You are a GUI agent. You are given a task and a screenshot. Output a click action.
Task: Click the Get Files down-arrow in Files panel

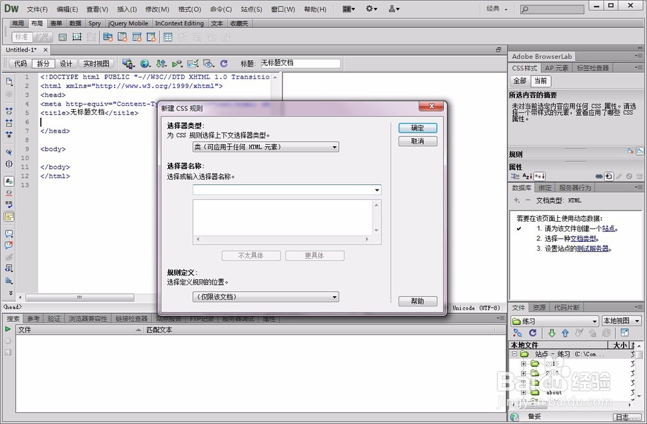click(x=551, y=332)
